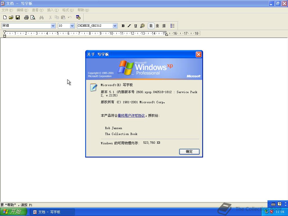
Task: Toggle Underline formatting button
Action: [x=136, y=26]
